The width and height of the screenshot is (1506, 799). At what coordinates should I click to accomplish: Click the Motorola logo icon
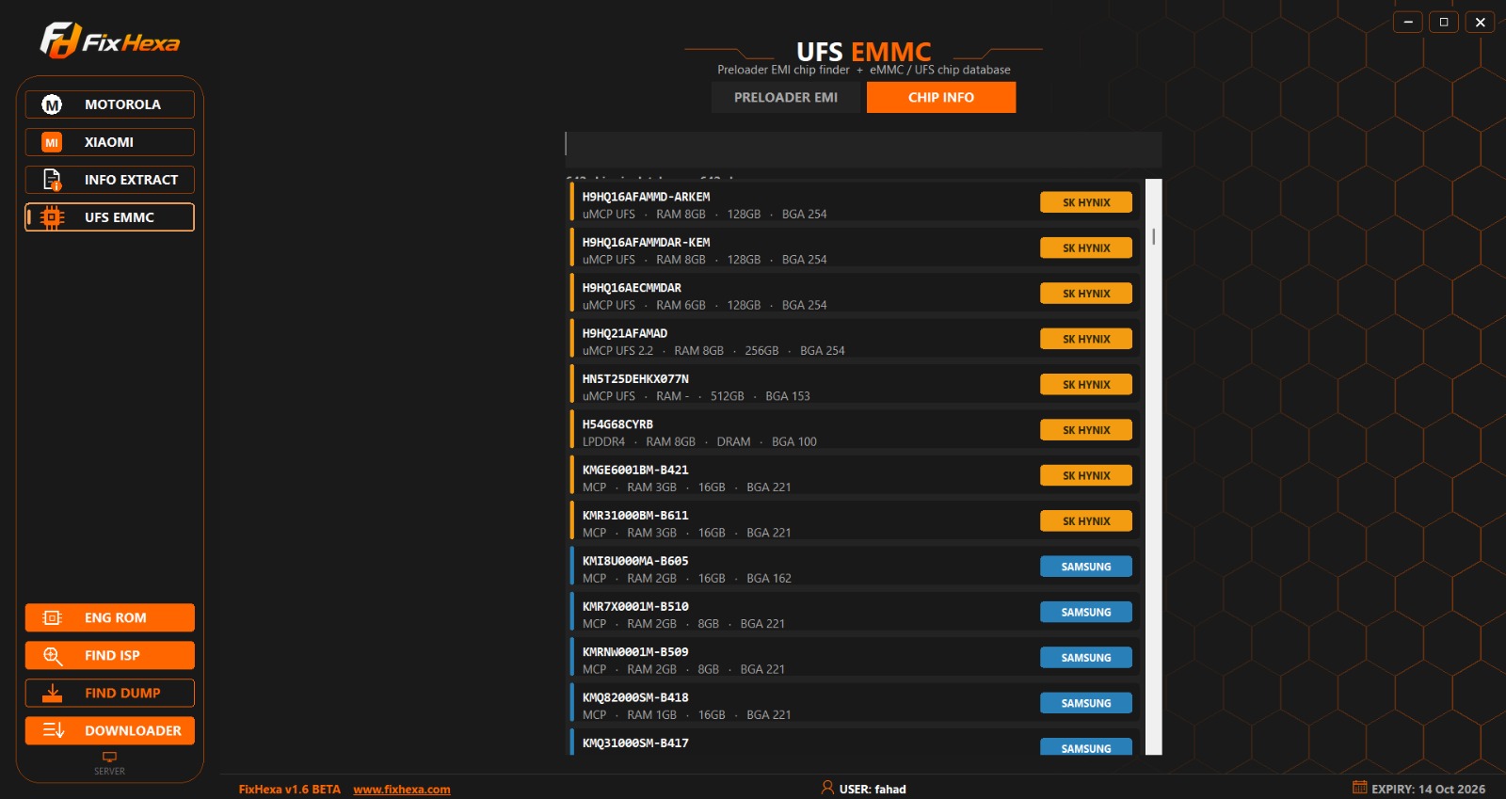[52, 104]
